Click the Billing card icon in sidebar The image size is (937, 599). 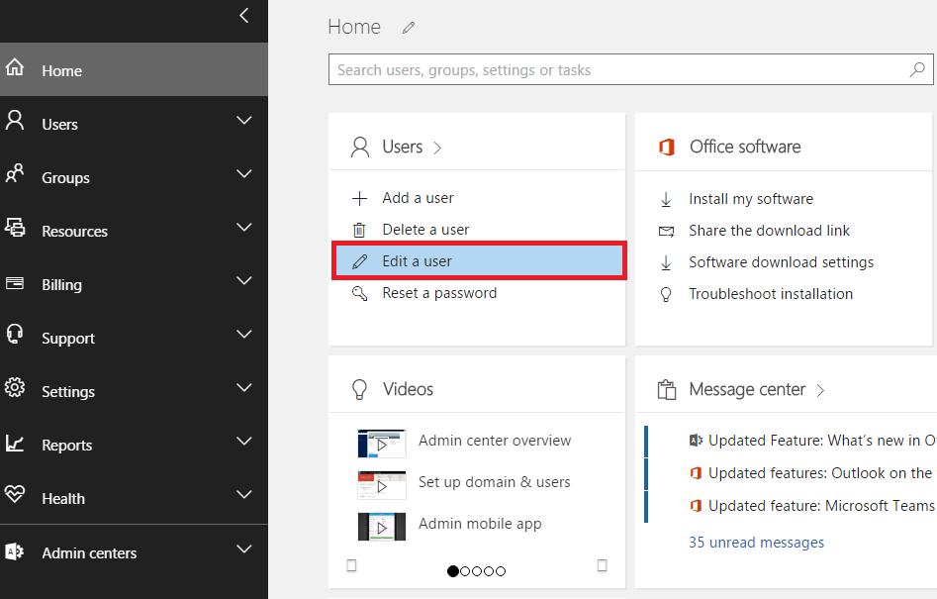15,283
